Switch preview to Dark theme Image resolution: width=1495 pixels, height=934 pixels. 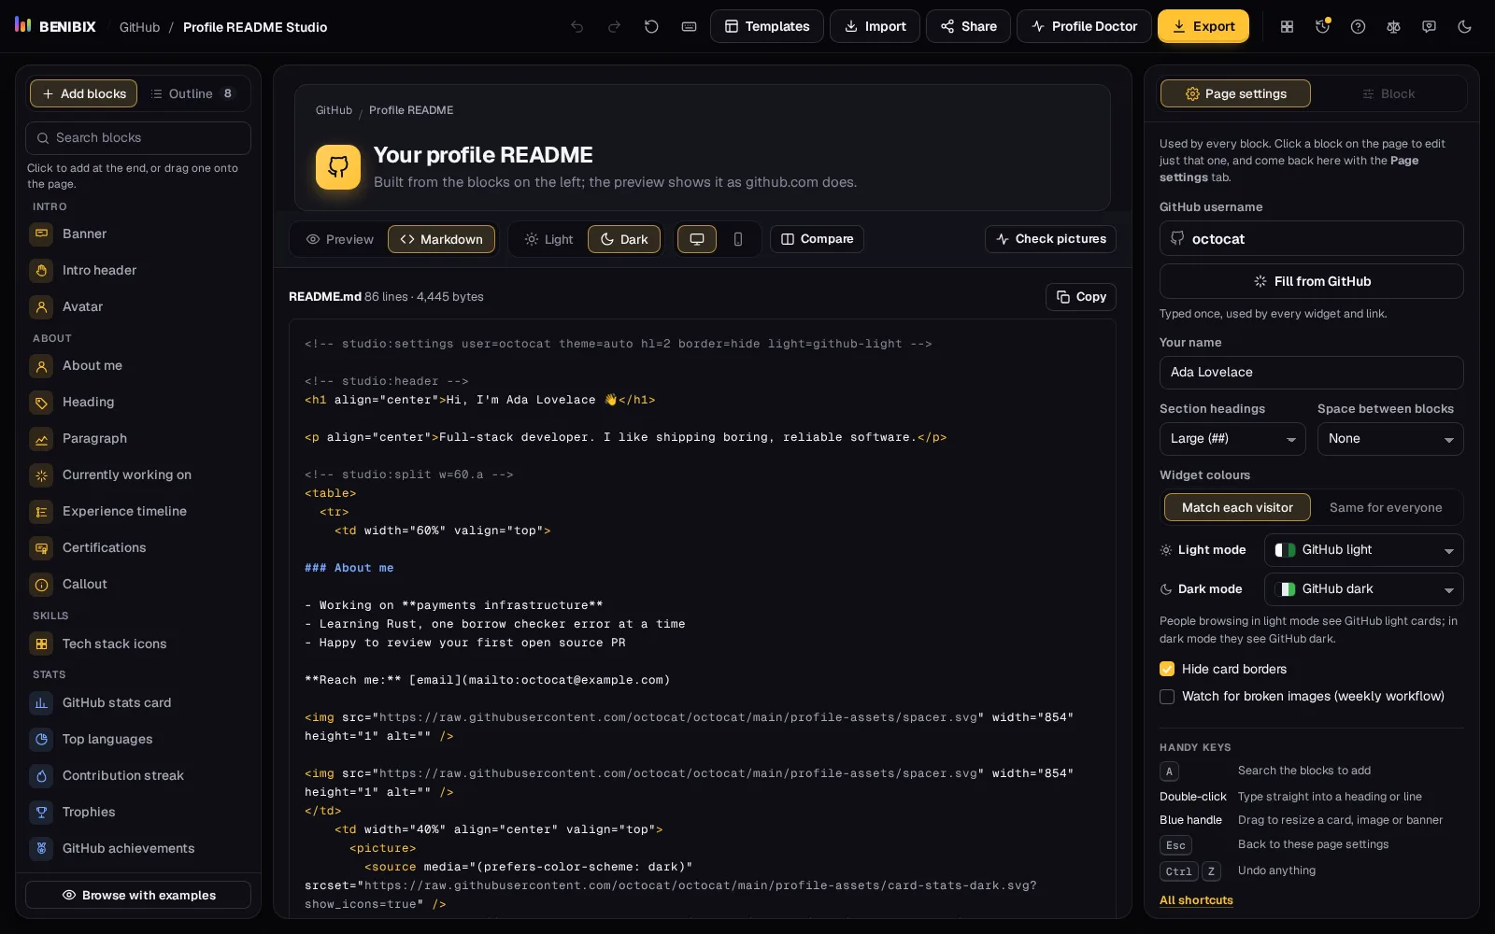(x=624, y=239)
